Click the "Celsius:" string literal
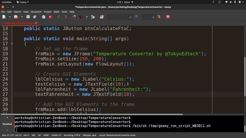Viewport: 246px width, 138px height. 115,79
